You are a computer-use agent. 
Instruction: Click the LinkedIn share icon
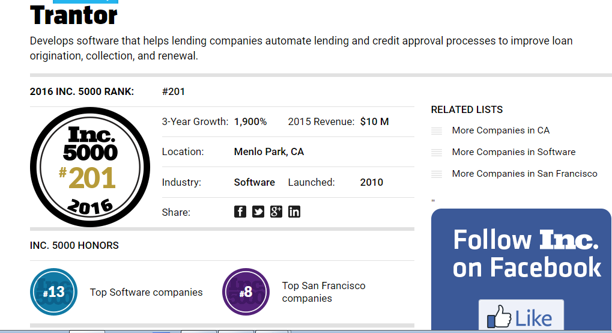tap(294, 212)
